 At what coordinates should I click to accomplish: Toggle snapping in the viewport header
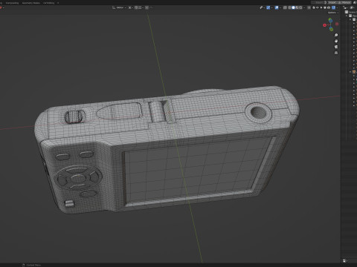(x=136, y=7)
